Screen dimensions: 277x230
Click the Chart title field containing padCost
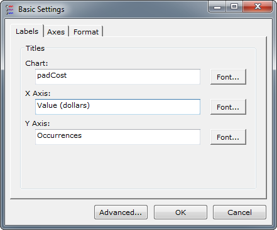point(117,76)
